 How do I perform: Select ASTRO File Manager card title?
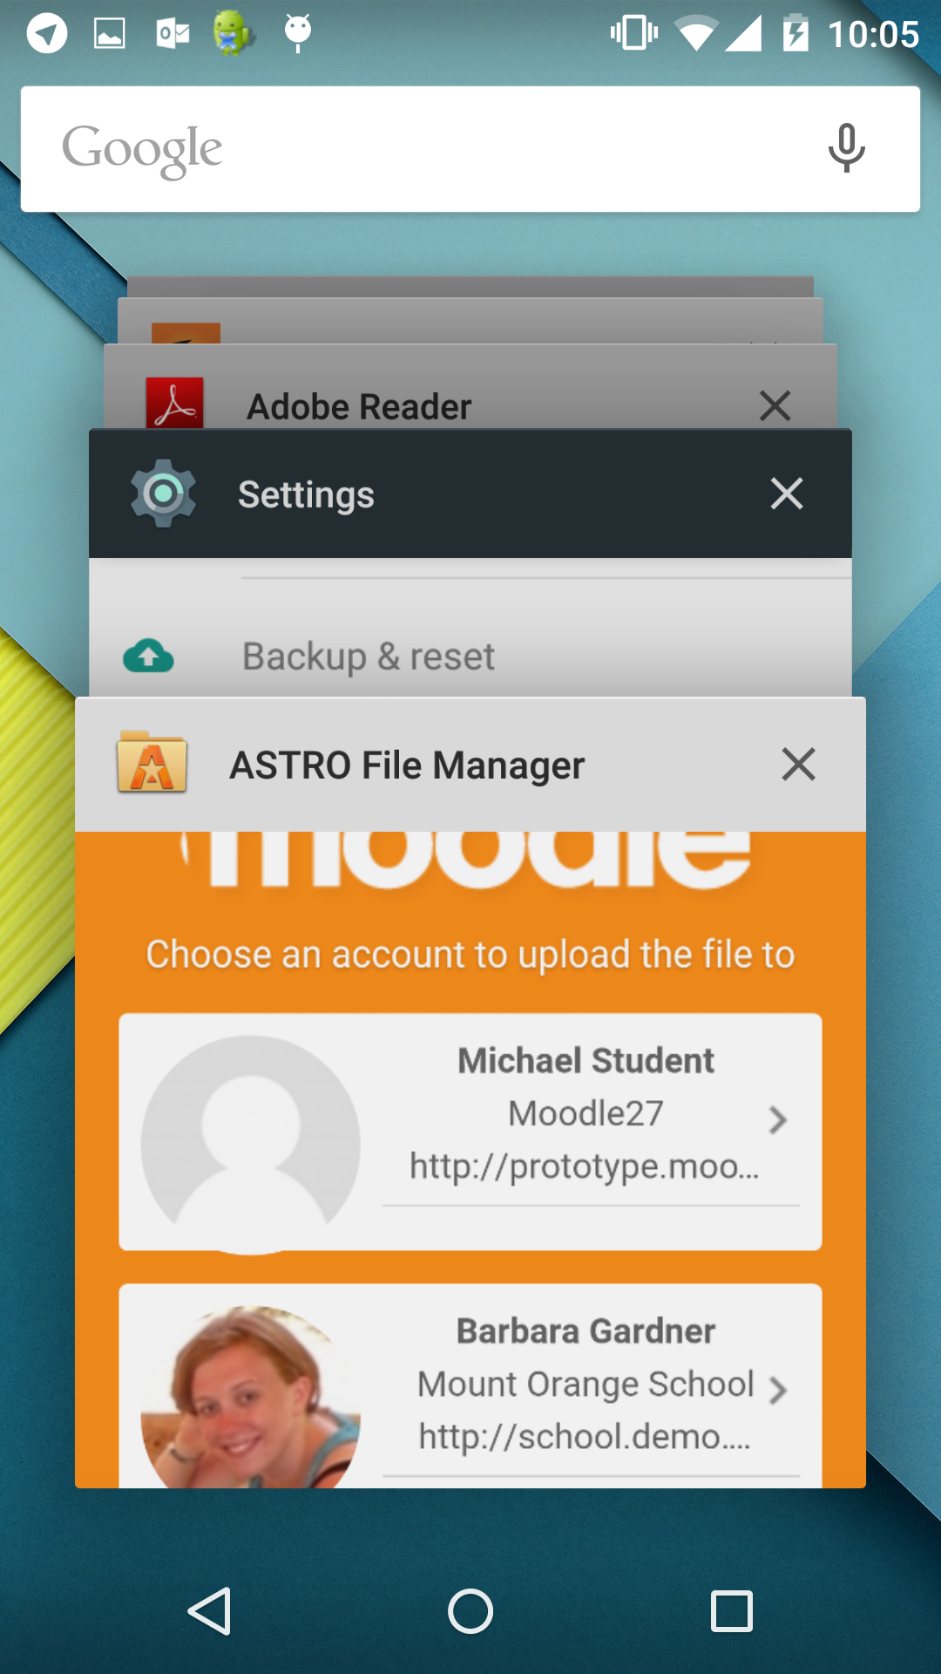[407, 766]
